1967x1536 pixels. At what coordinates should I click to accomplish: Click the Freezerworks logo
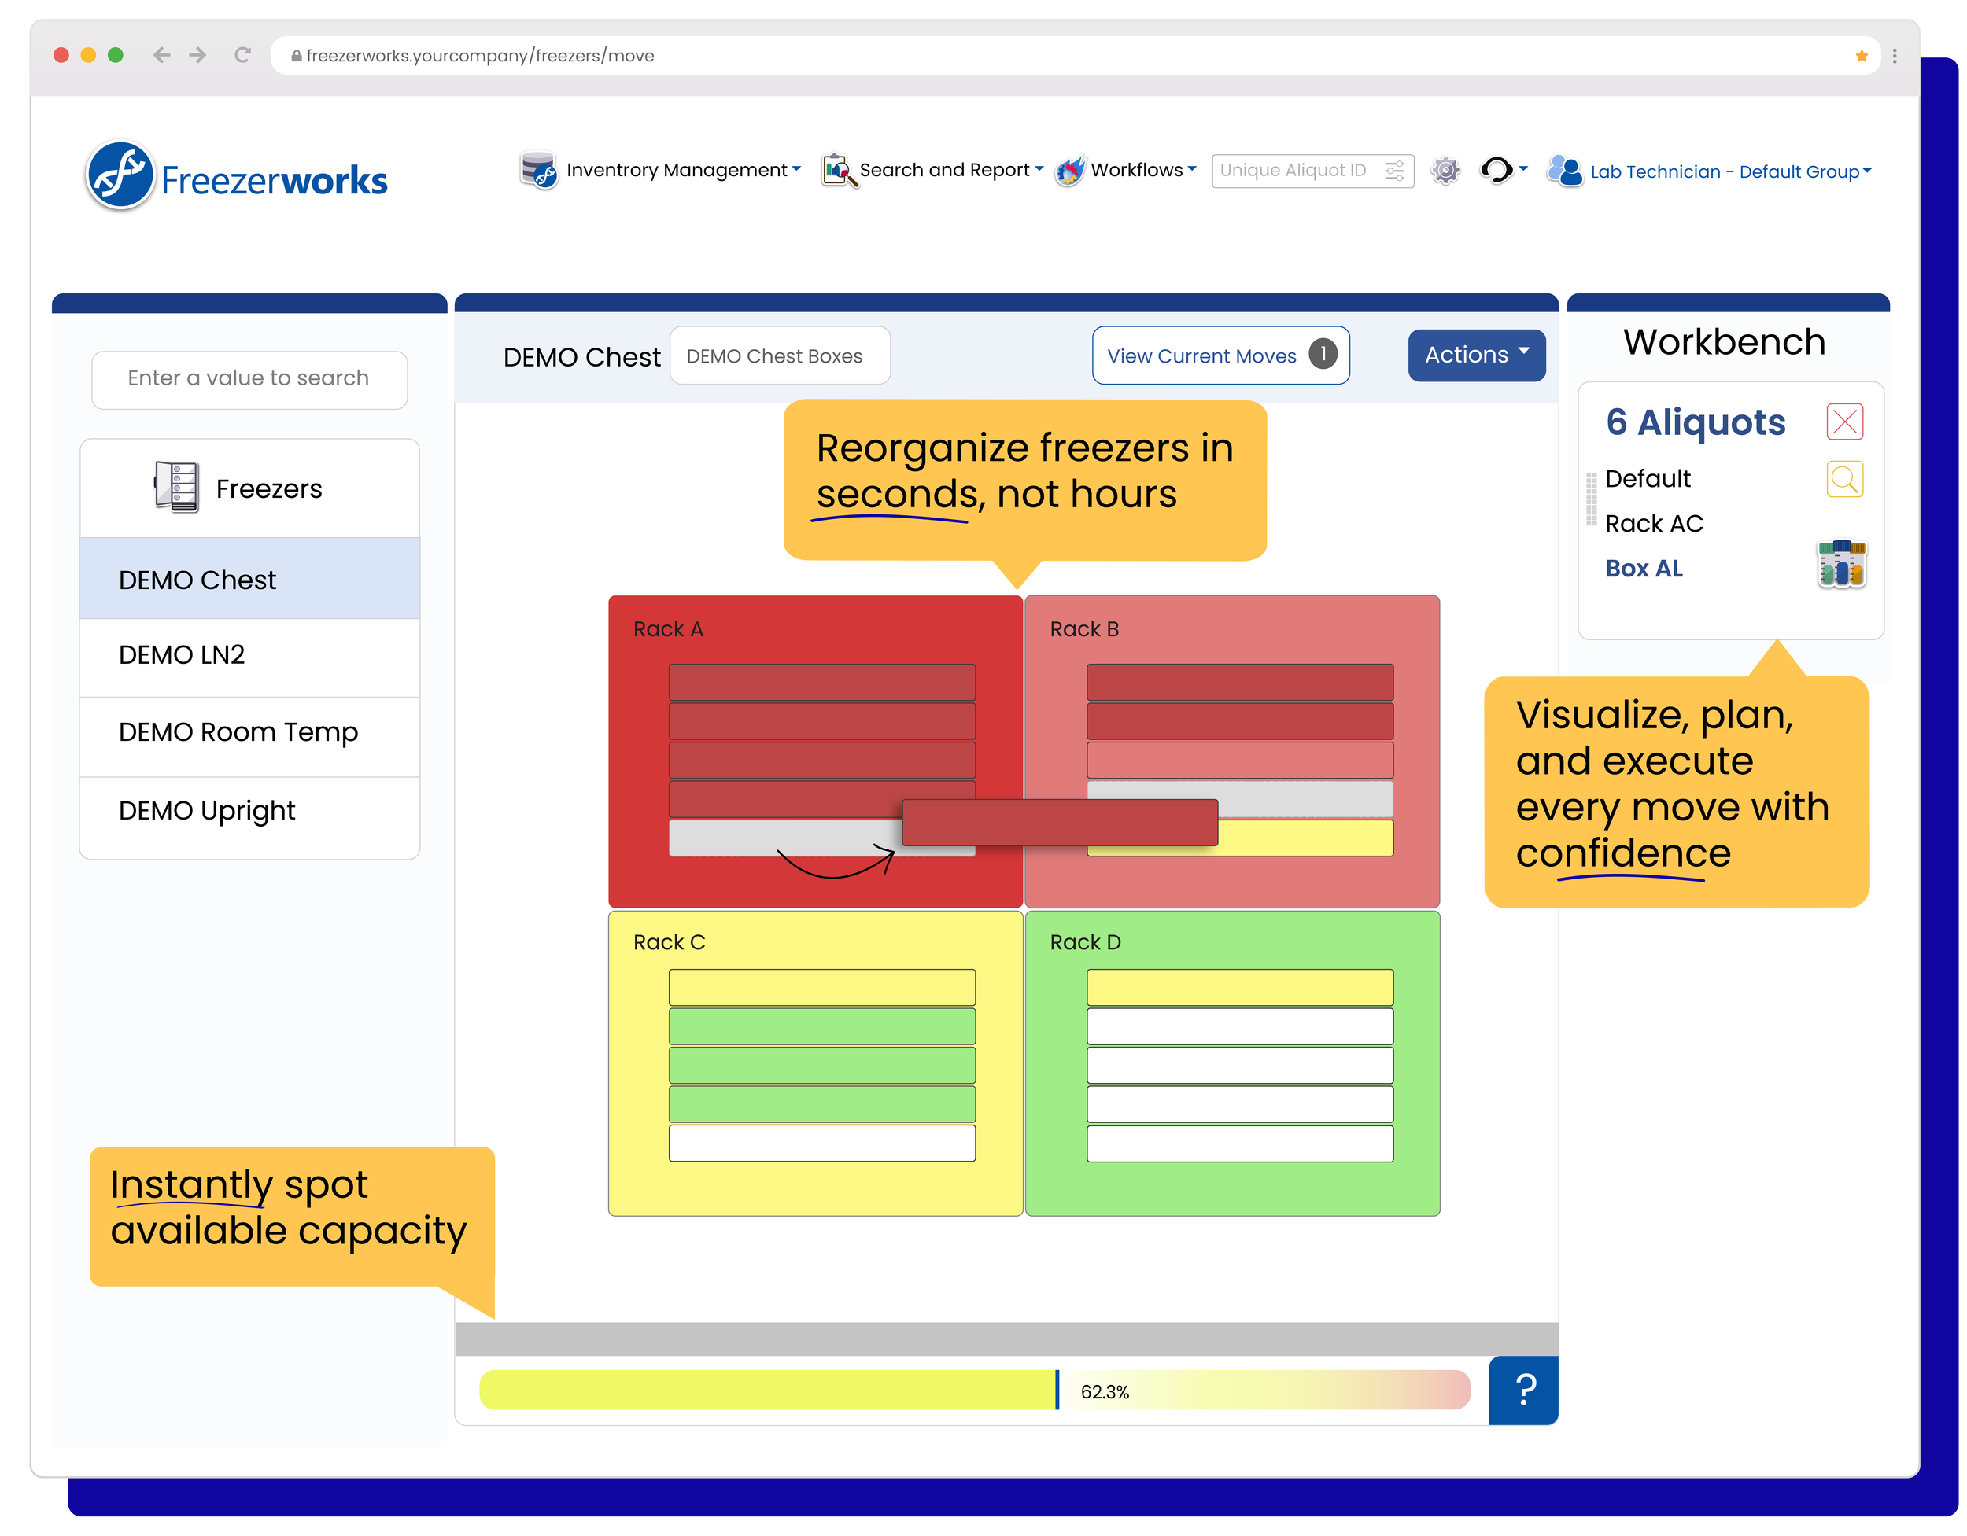point(236,176)
